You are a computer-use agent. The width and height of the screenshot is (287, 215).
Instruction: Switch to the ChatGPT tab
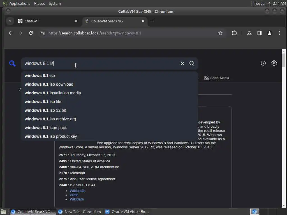(48, 21)
